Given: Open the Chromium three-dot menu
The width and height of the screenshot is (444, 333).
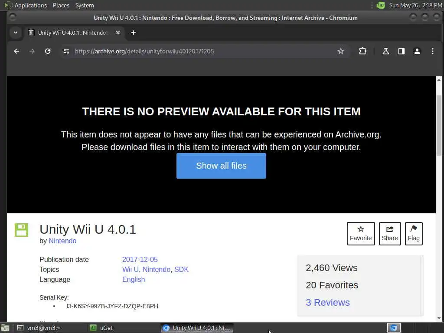Looking at the screenshot, I should click(432, 51).
